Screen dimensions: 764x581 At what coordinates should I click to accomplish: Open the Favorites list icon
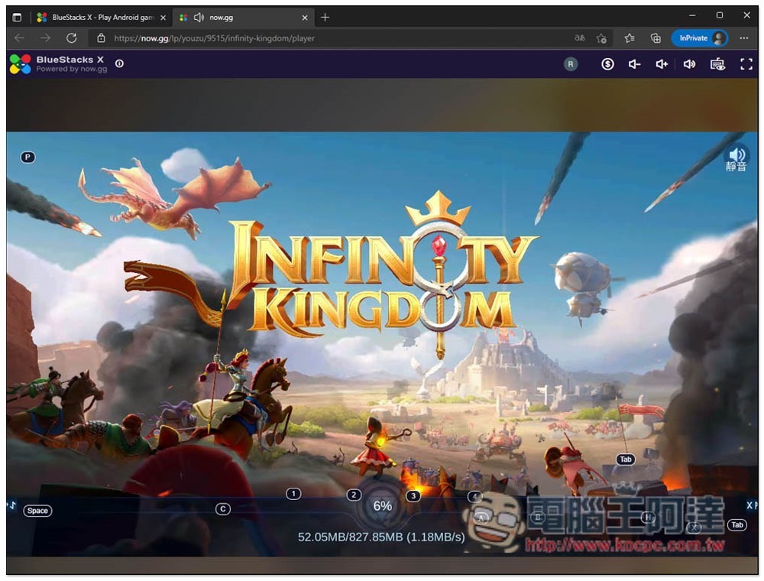630,38
